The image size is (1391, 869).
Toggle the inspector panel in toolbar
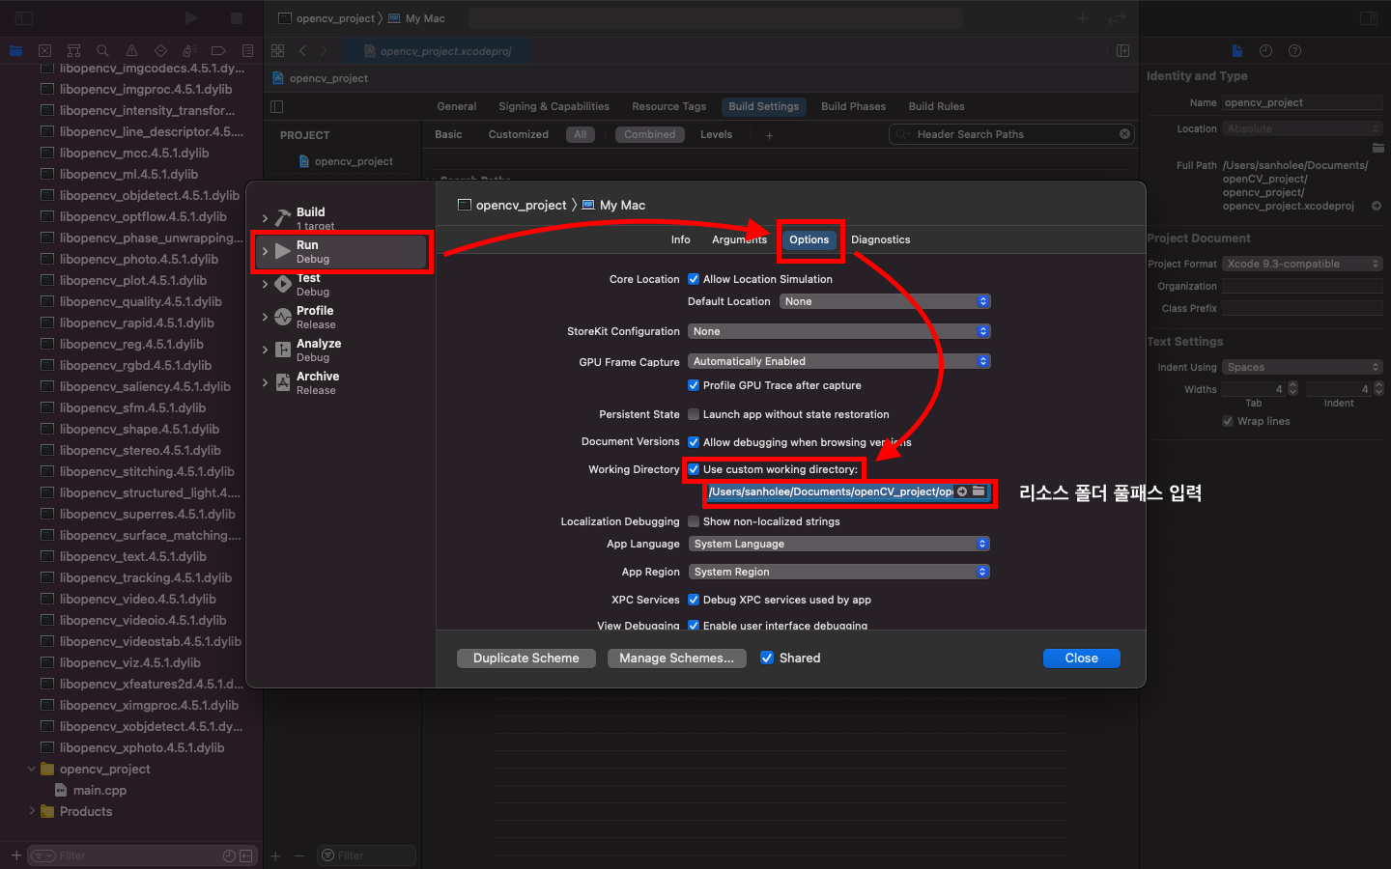[x=1369, y=18]
